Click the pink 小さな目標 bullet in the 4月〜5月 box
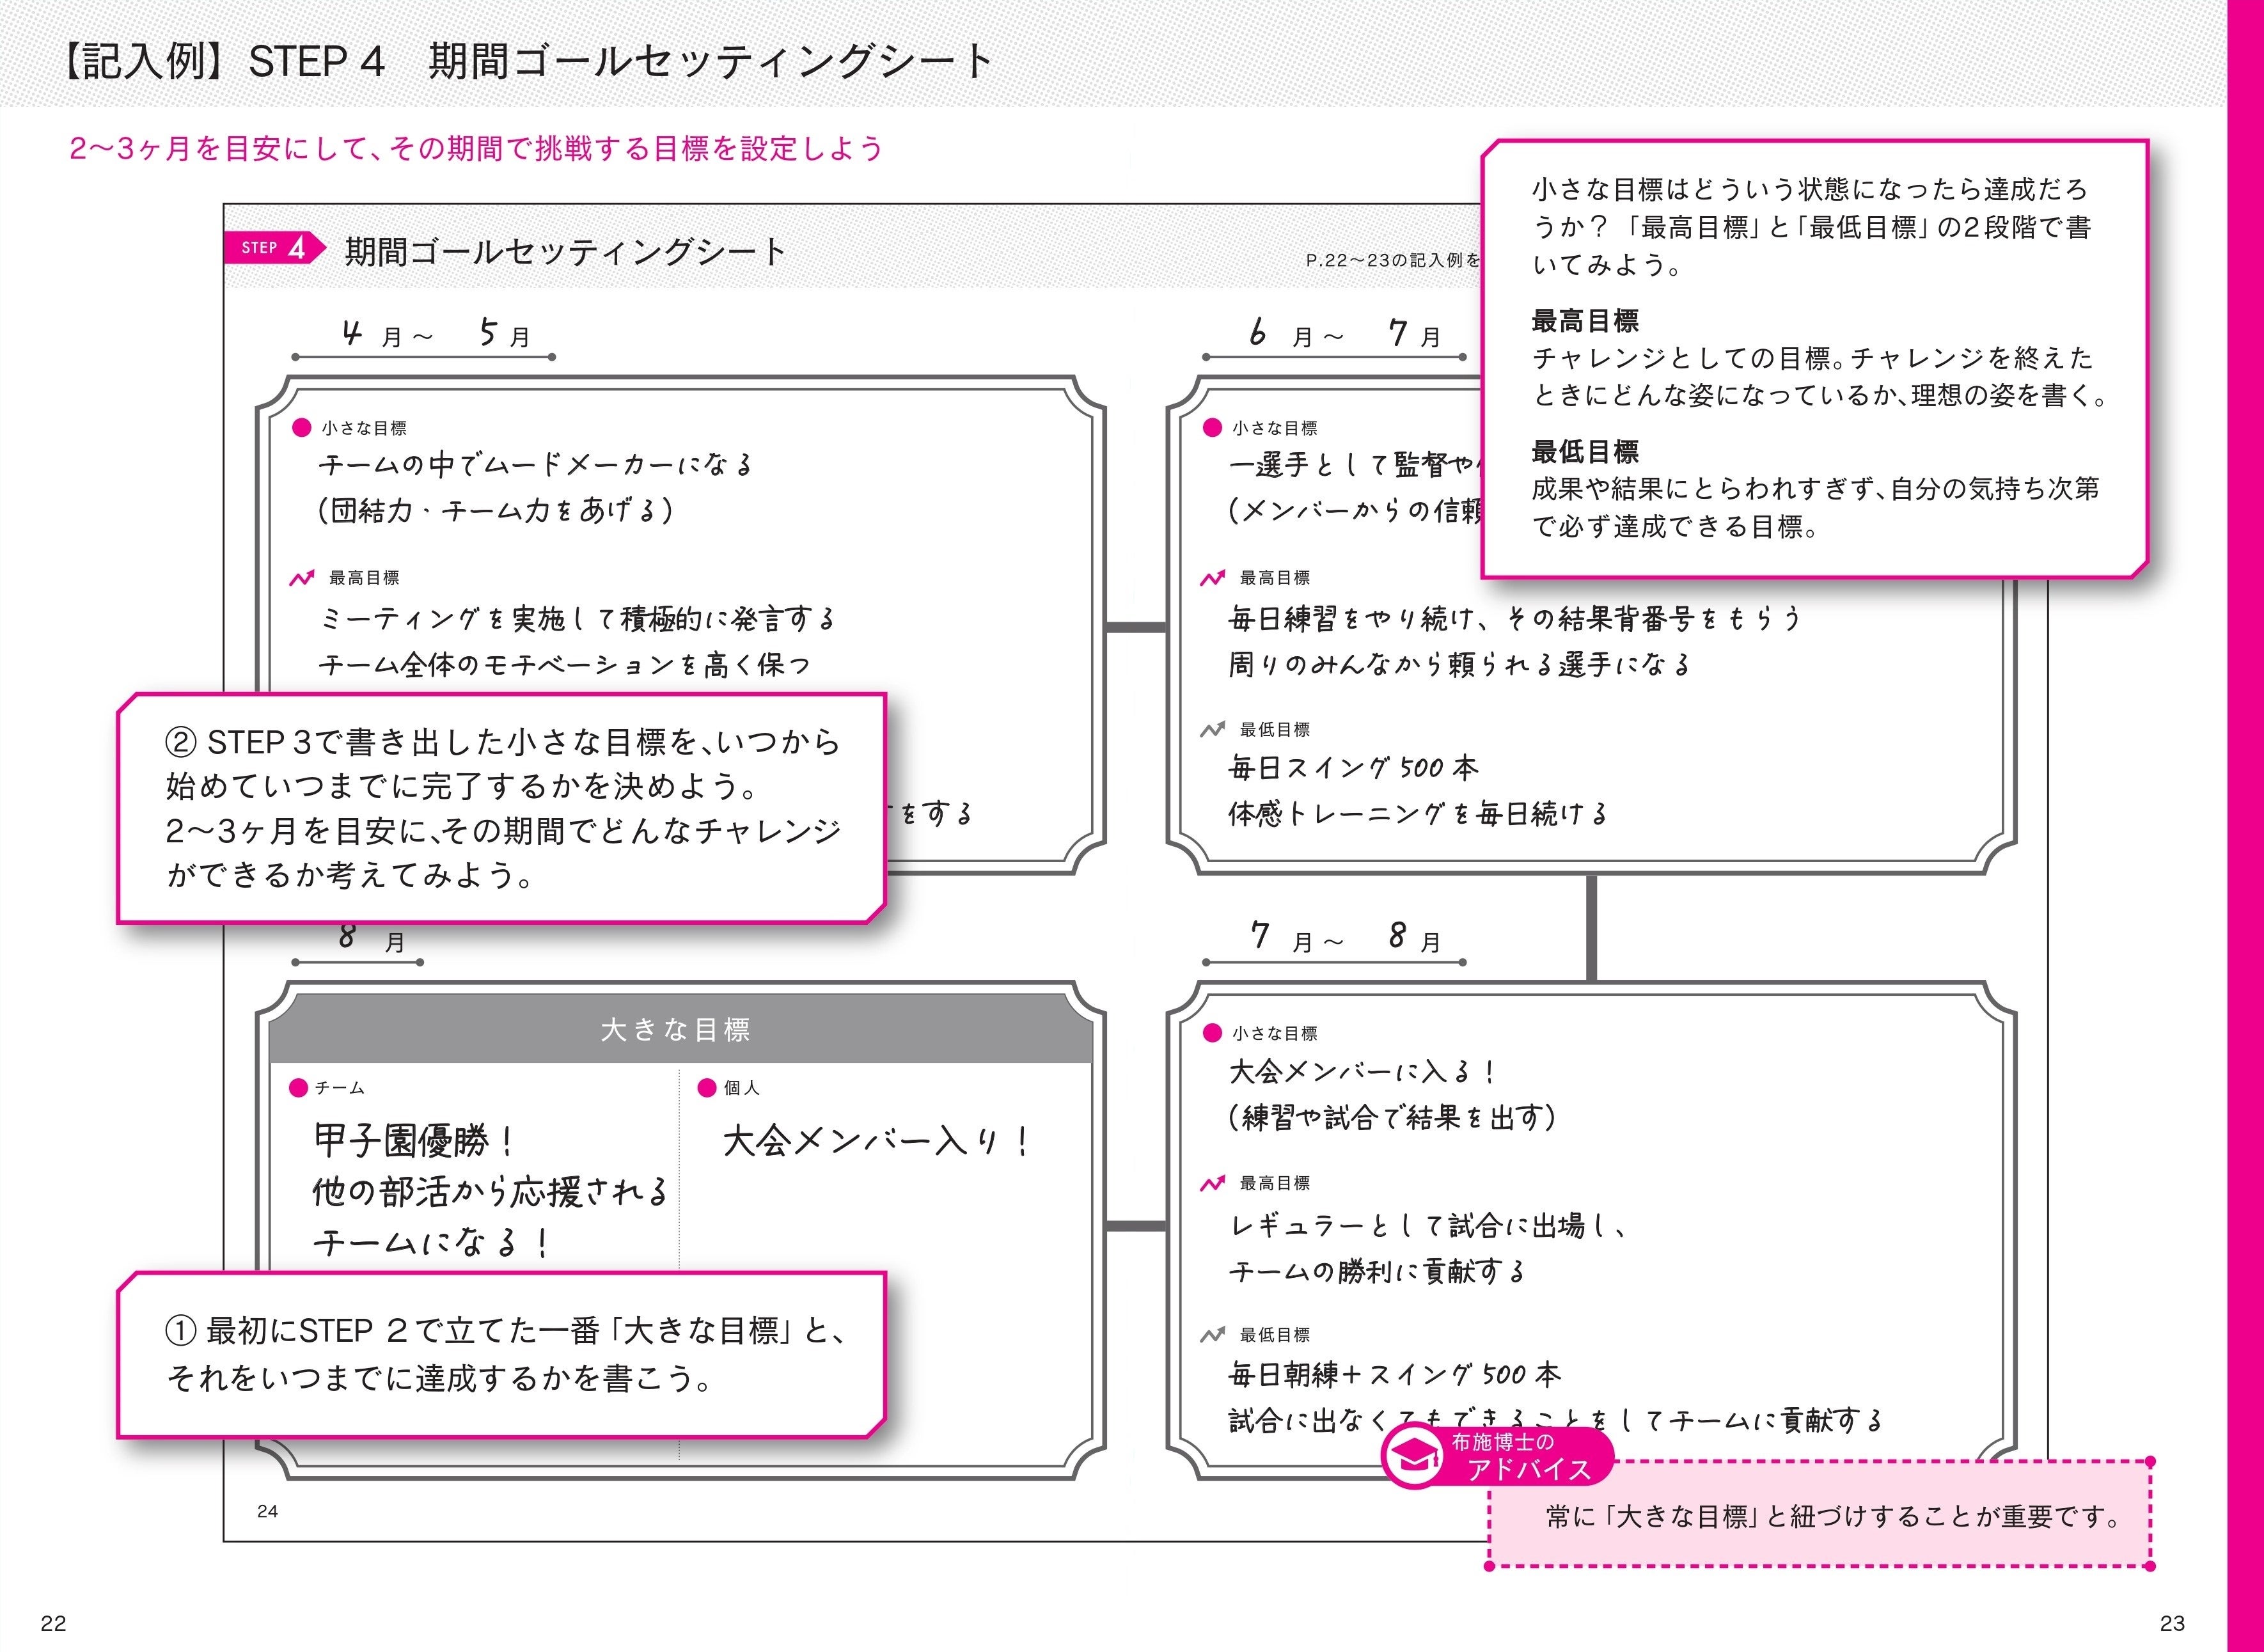 tap(301, 428)
